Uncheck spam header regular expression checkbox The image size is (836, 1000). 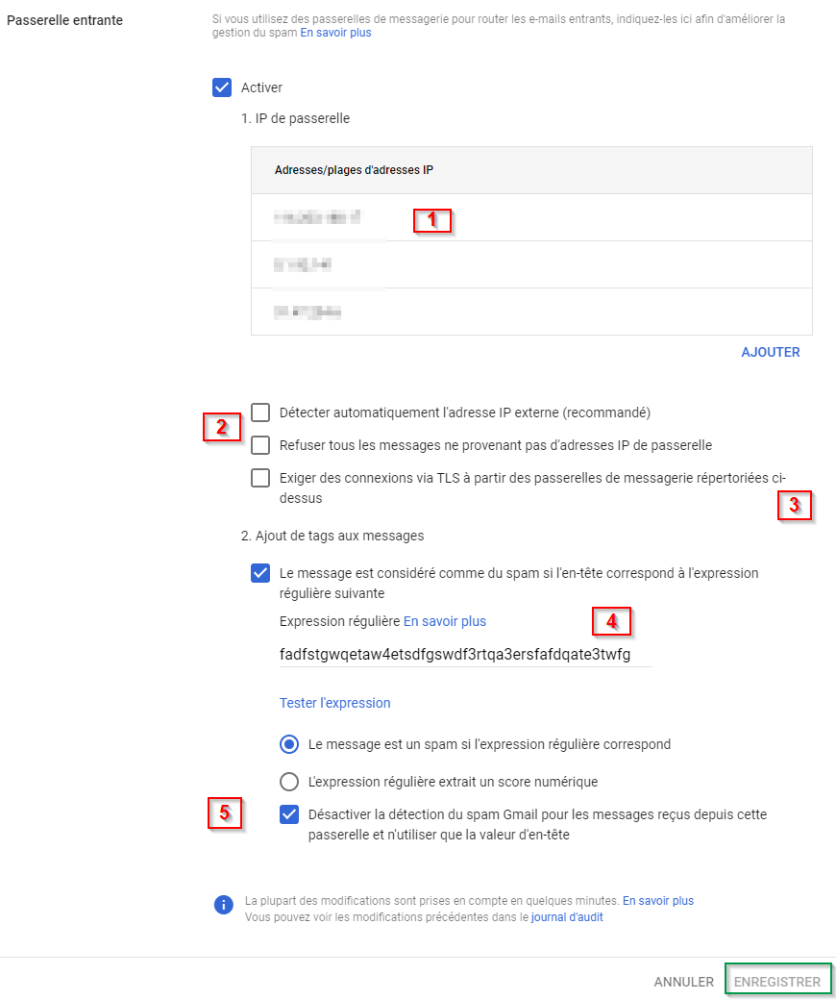pos(260,573)
